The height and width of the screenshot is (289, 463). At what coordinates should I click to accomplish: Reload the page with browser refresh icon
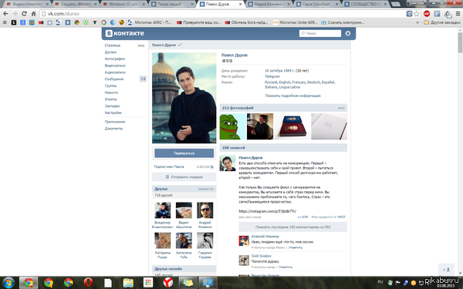pyautogui.click(x=24, y=14)
